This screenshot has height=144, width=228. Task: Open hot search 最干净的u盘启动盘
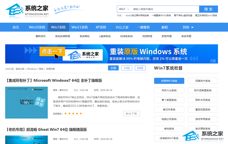pos(183,15)
